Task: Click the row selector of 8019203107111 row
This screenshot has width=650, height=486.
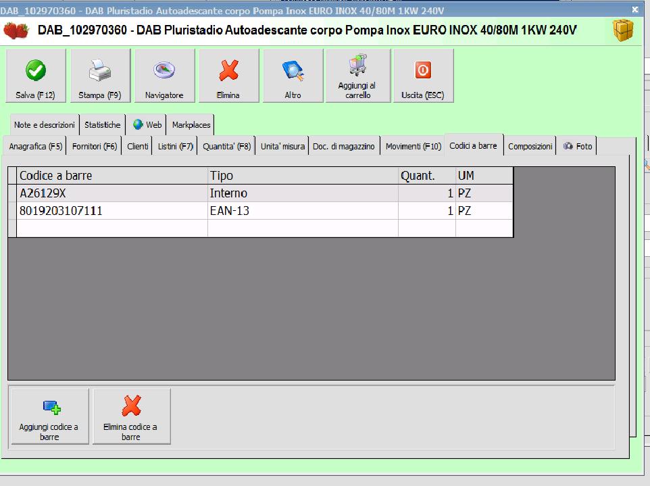Action: [12, 211]
